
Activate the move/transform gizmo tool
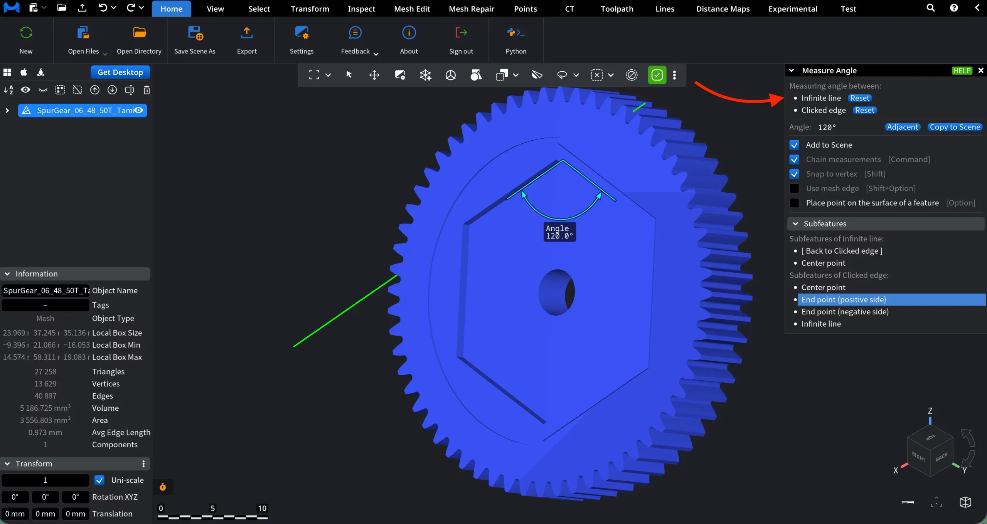tap(374, 75)
